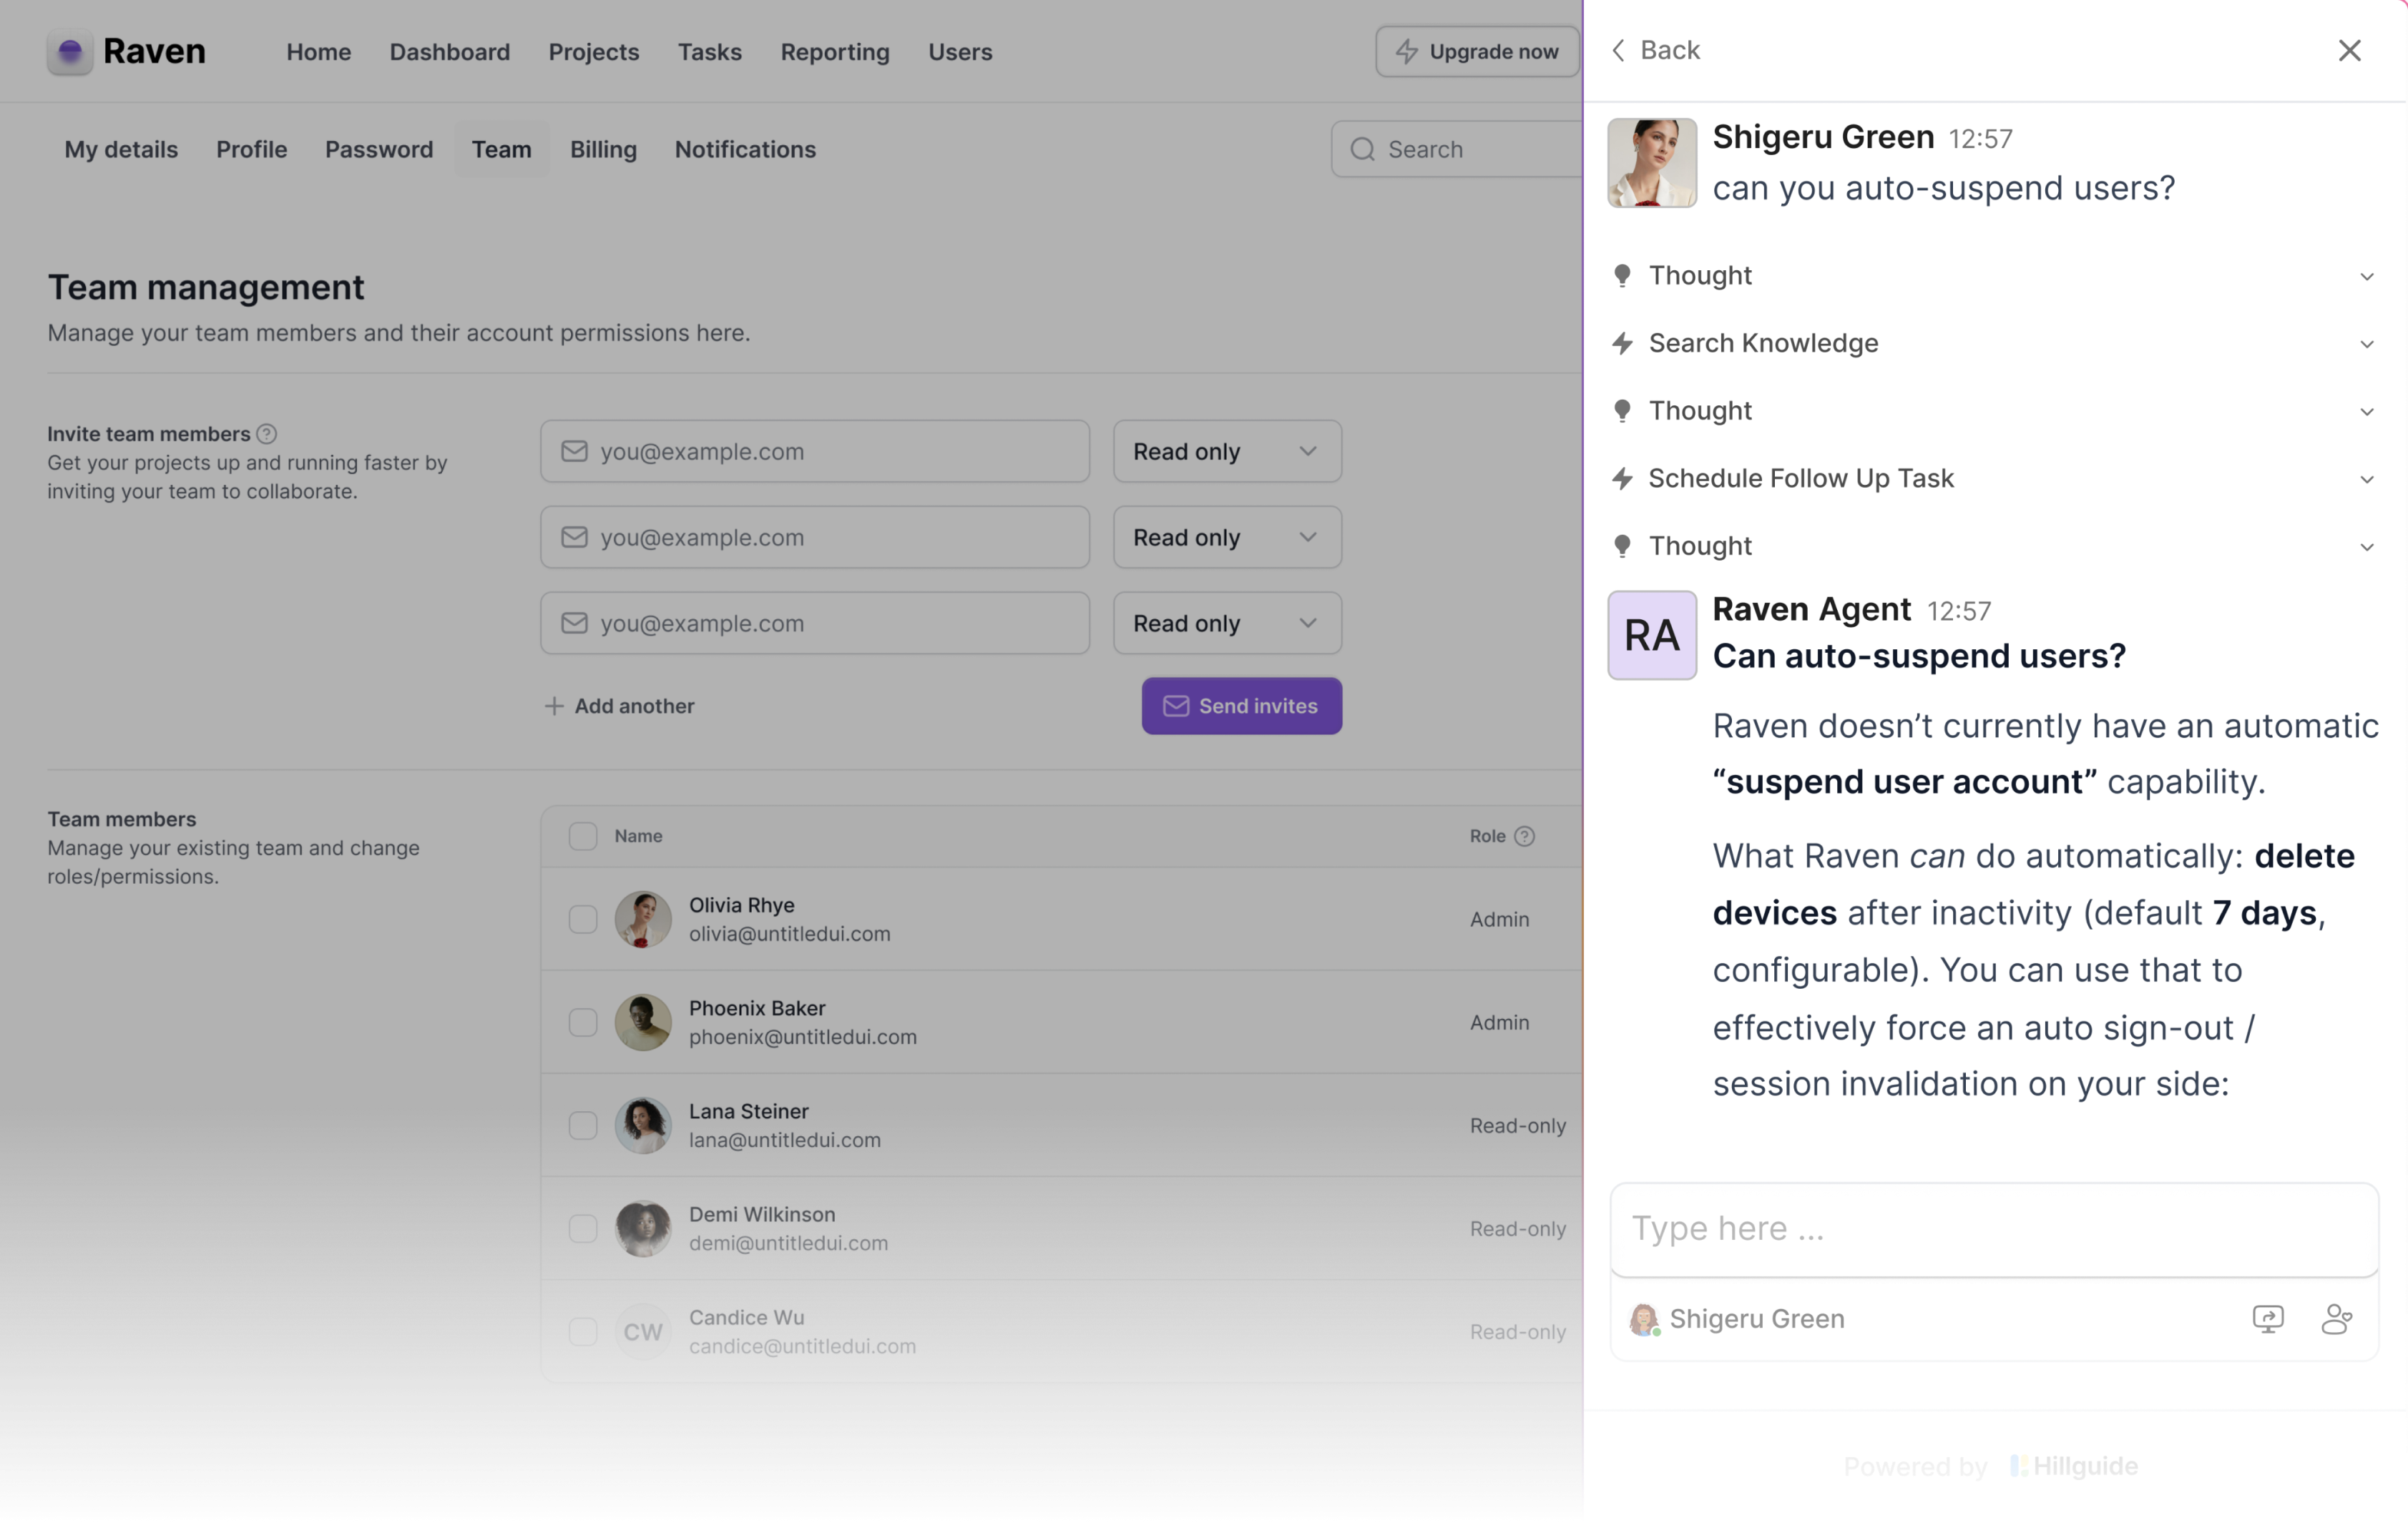Select the checkbox next to Olivia Rhye
Image resolution: width=2408 pixels, height=1523 pixels.
[x=583, y=918]
